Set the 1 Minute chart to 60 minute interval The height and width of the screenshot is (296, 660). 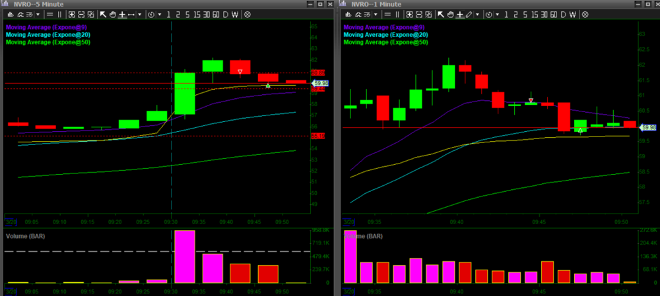click(552, 14)
